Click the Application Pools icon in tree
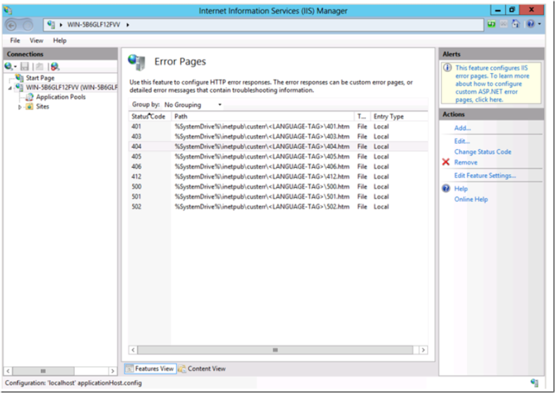 pos(30,97)
